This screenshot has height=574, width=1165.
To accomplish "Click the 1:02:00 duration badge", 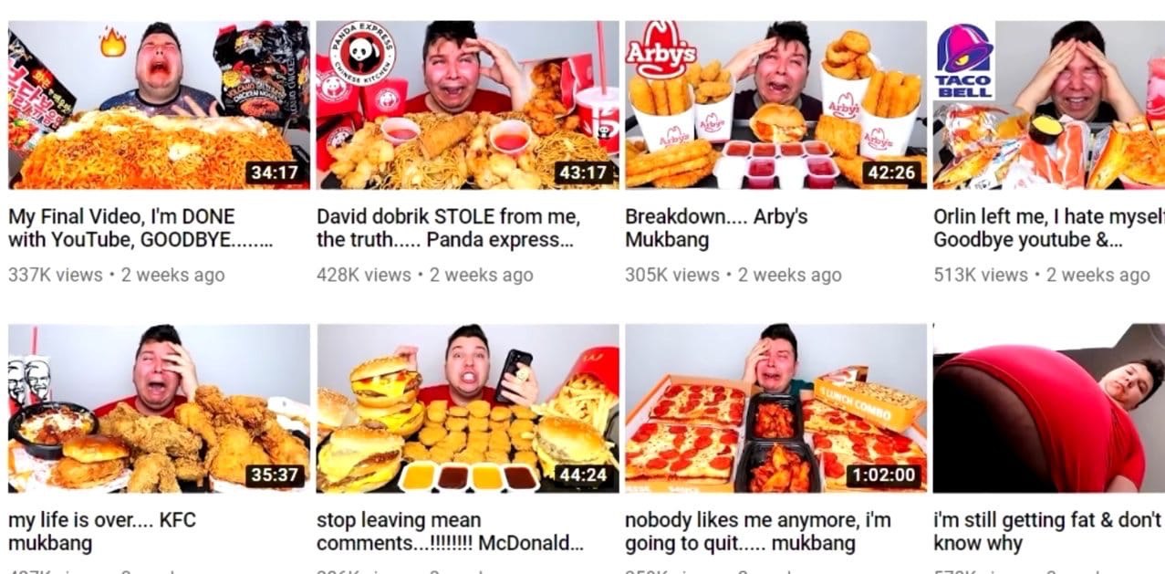I will (882, 475).
